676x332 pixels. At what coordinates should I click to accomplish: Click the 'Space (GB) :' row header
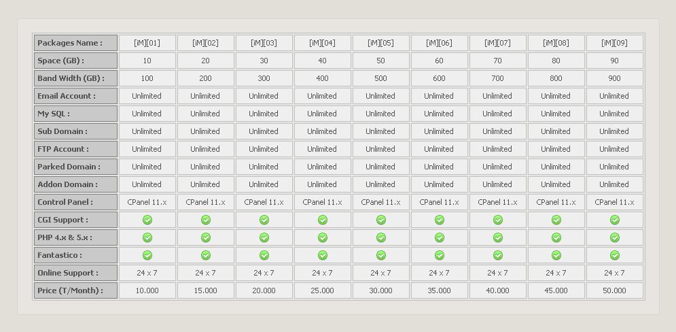(x=75, y=61)
